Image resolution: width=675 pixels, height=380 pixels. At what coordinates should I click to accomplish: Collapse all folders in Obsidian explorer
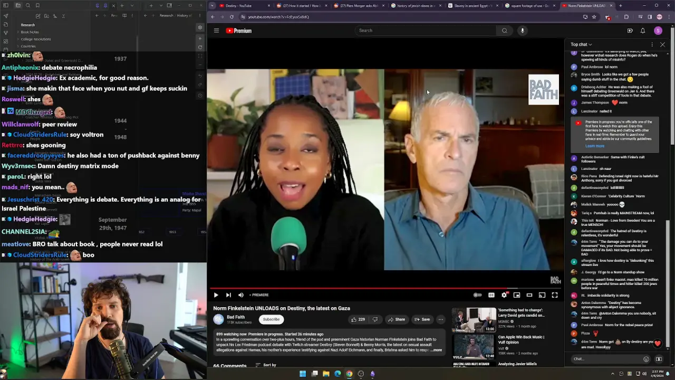tap(64, 16)
